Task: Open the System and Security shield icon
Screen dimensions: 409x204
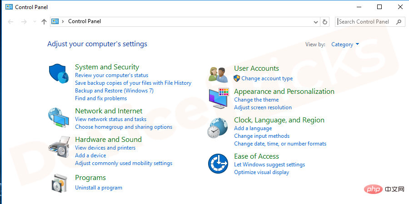Action: tap(59, 73)
